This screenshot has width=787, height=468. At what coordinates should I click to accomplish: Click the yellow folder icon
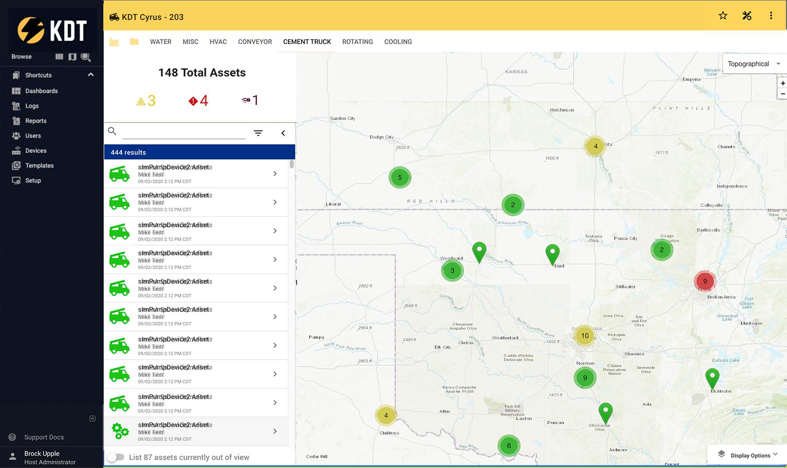(x=134, y=42)
